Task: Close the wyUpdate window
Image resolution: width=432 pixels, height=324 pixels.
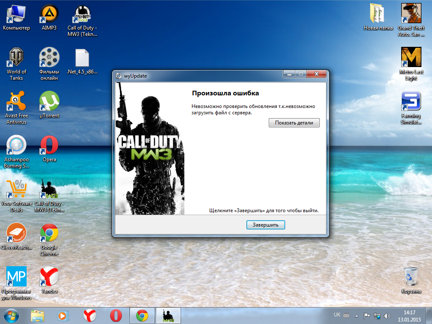Action: (316, 74)
